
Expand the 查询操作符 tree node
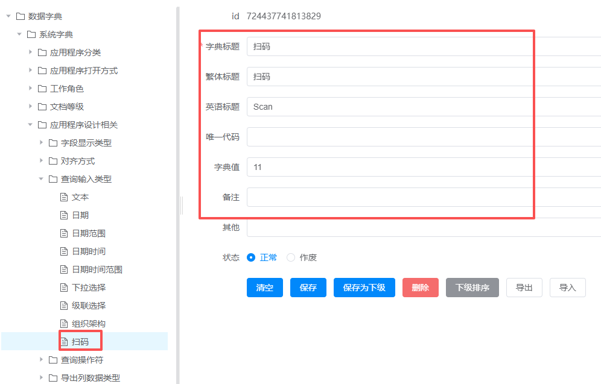41,360
